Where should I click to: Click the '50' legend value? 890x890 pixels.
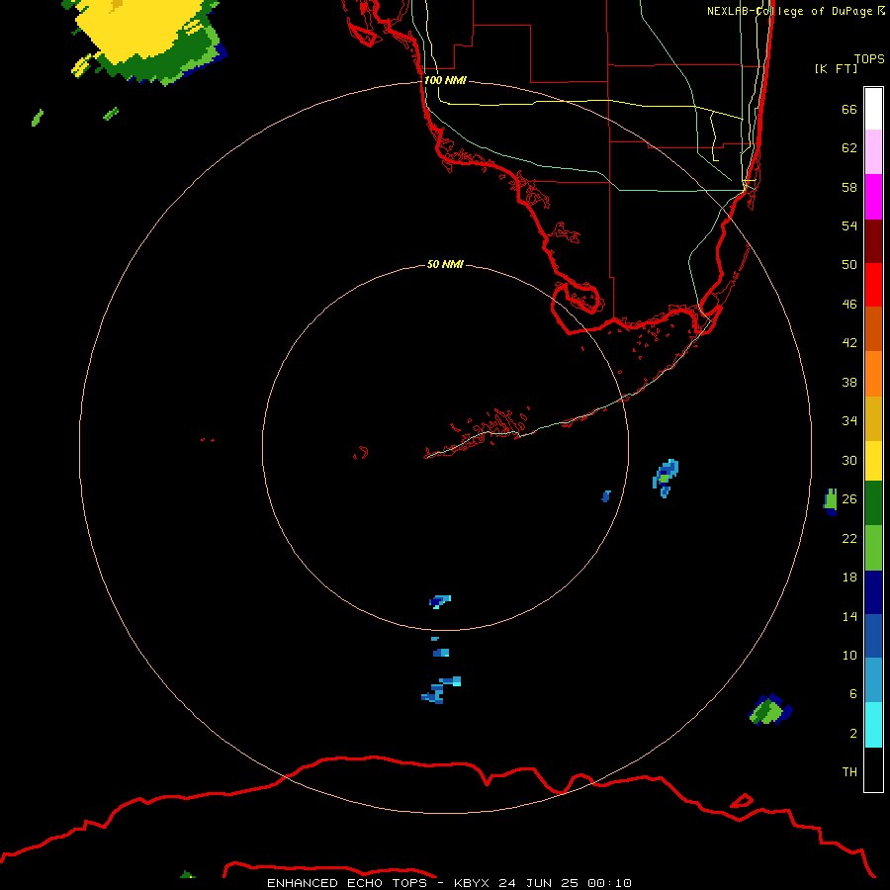(x=849, y=265)
